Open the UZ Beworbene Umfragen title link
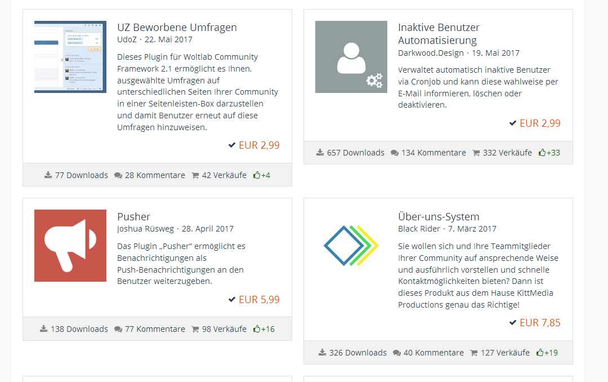608x382 pixels. pyautogui.click(x=177, y=27)
